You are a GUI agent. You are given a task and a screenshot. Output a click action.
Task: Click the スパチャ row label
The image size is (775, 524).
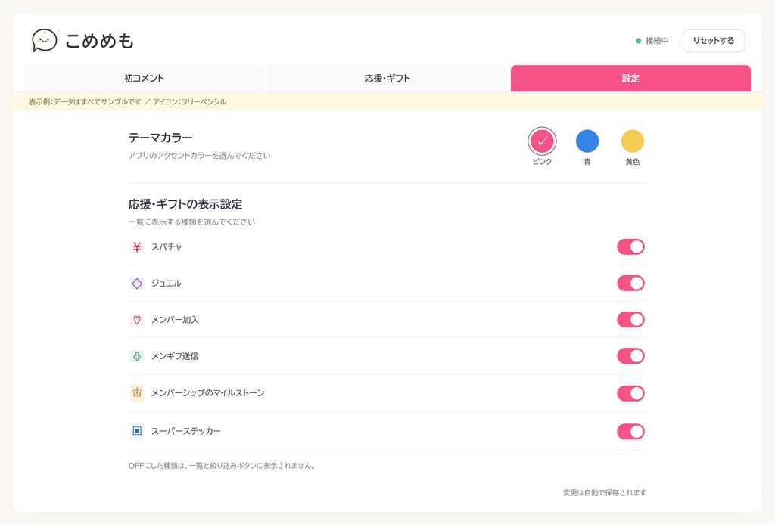click(x=167, y=247)
